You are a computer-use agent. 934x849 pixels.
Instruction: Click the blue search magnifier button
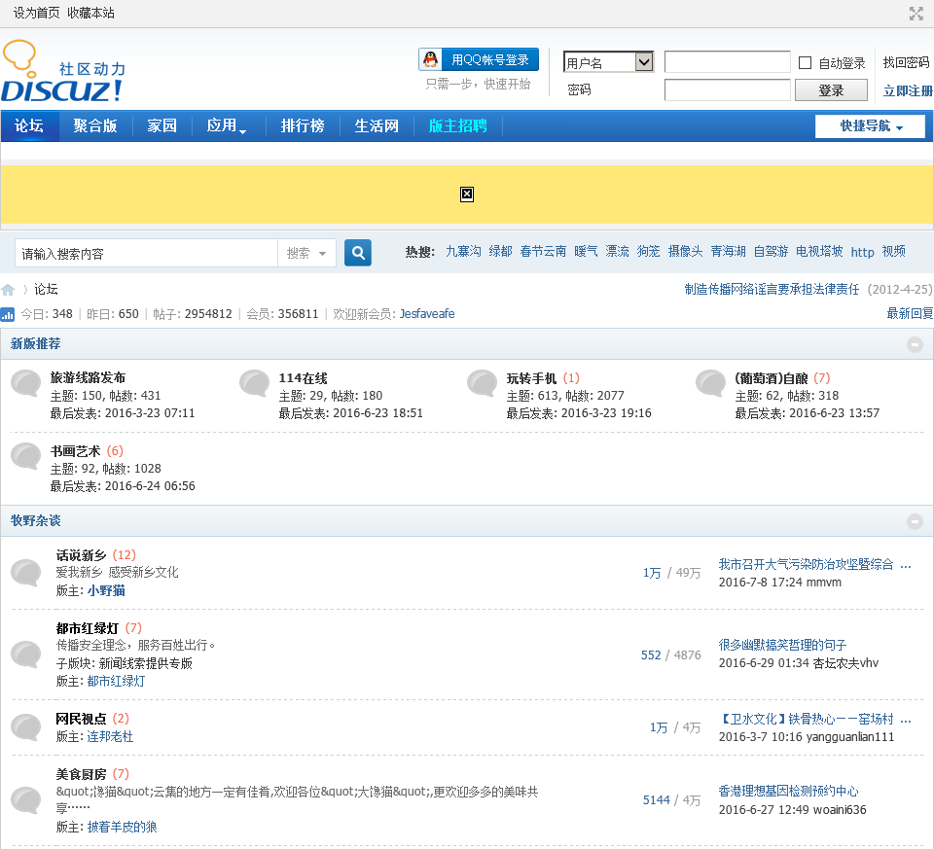pos(358,253)
